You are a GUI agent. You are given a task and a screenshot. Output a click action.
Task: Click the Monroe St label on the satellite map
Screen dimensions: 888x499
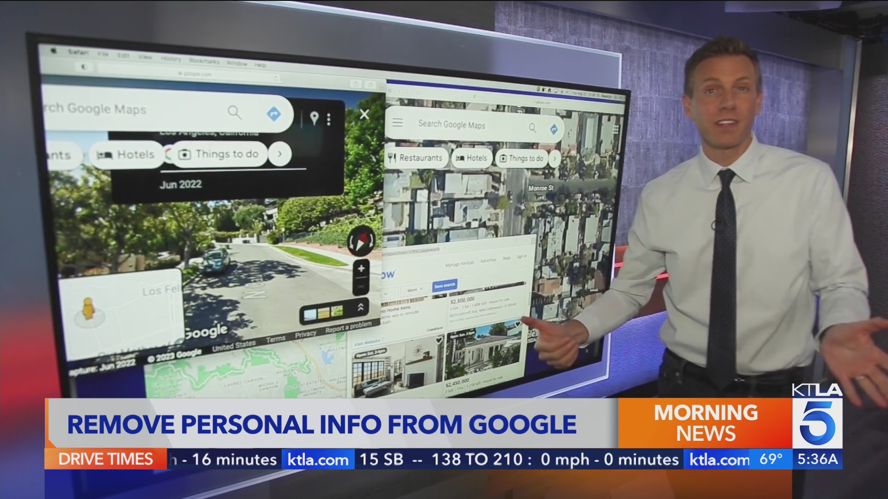(x=541, y=188)
